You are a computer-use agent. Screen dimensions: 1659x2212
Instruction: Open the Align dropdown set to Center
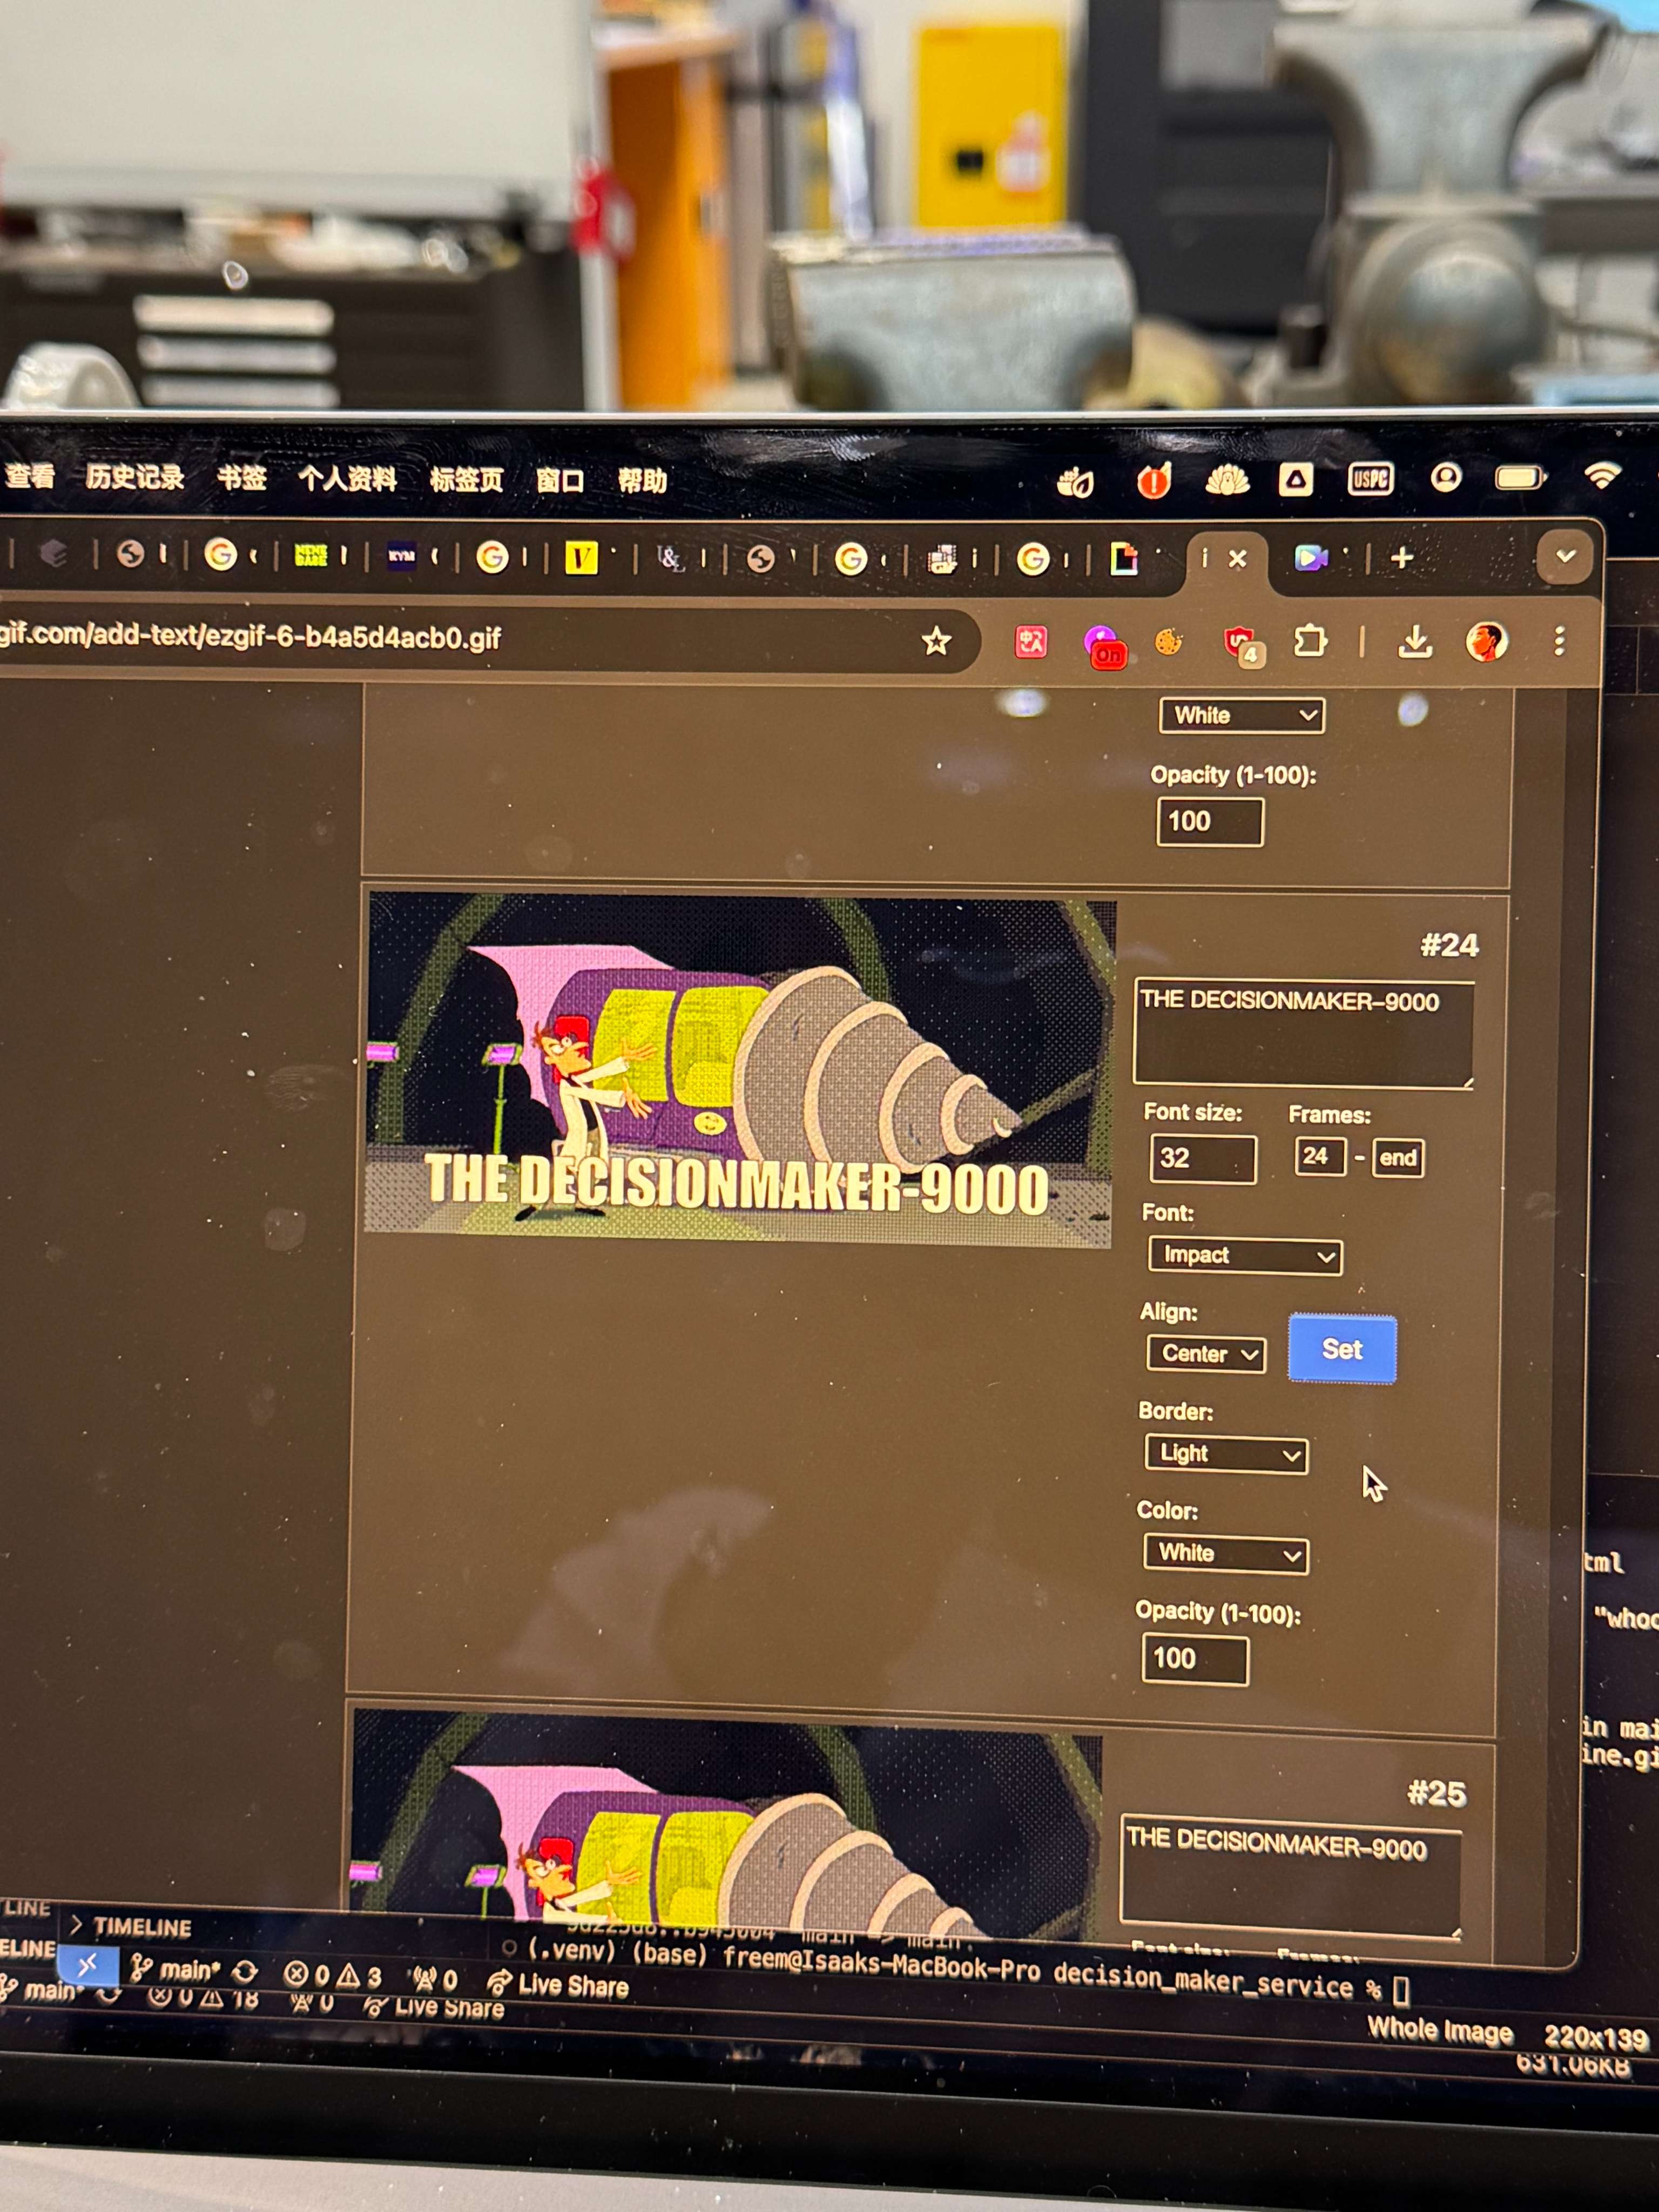pos(1206,1354)
